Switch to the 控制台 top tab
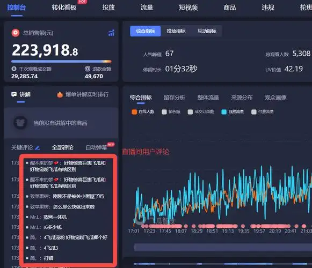312x268 pixels. pos(16,8)
